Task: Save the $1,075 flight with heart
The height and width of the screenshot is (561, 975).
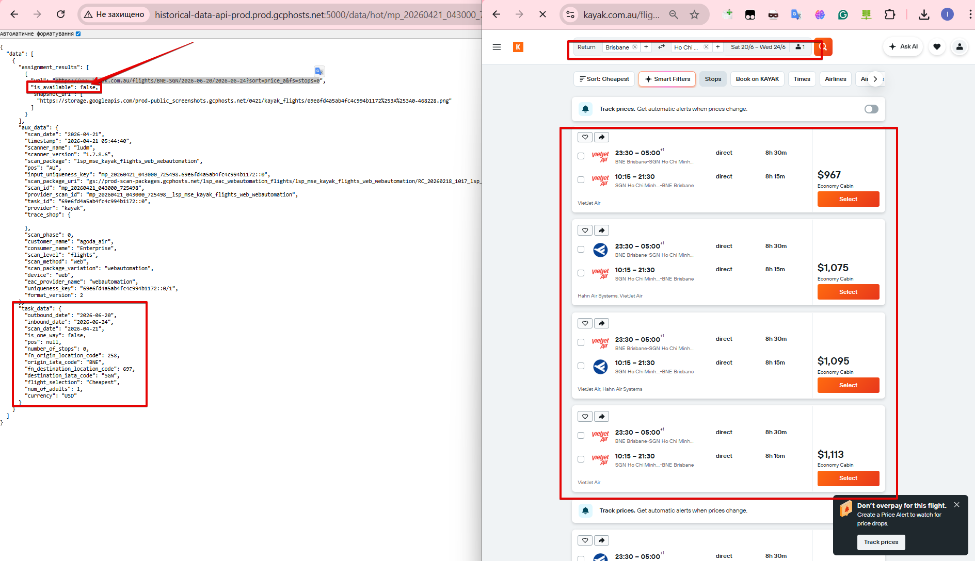Action: click(585, 230)
